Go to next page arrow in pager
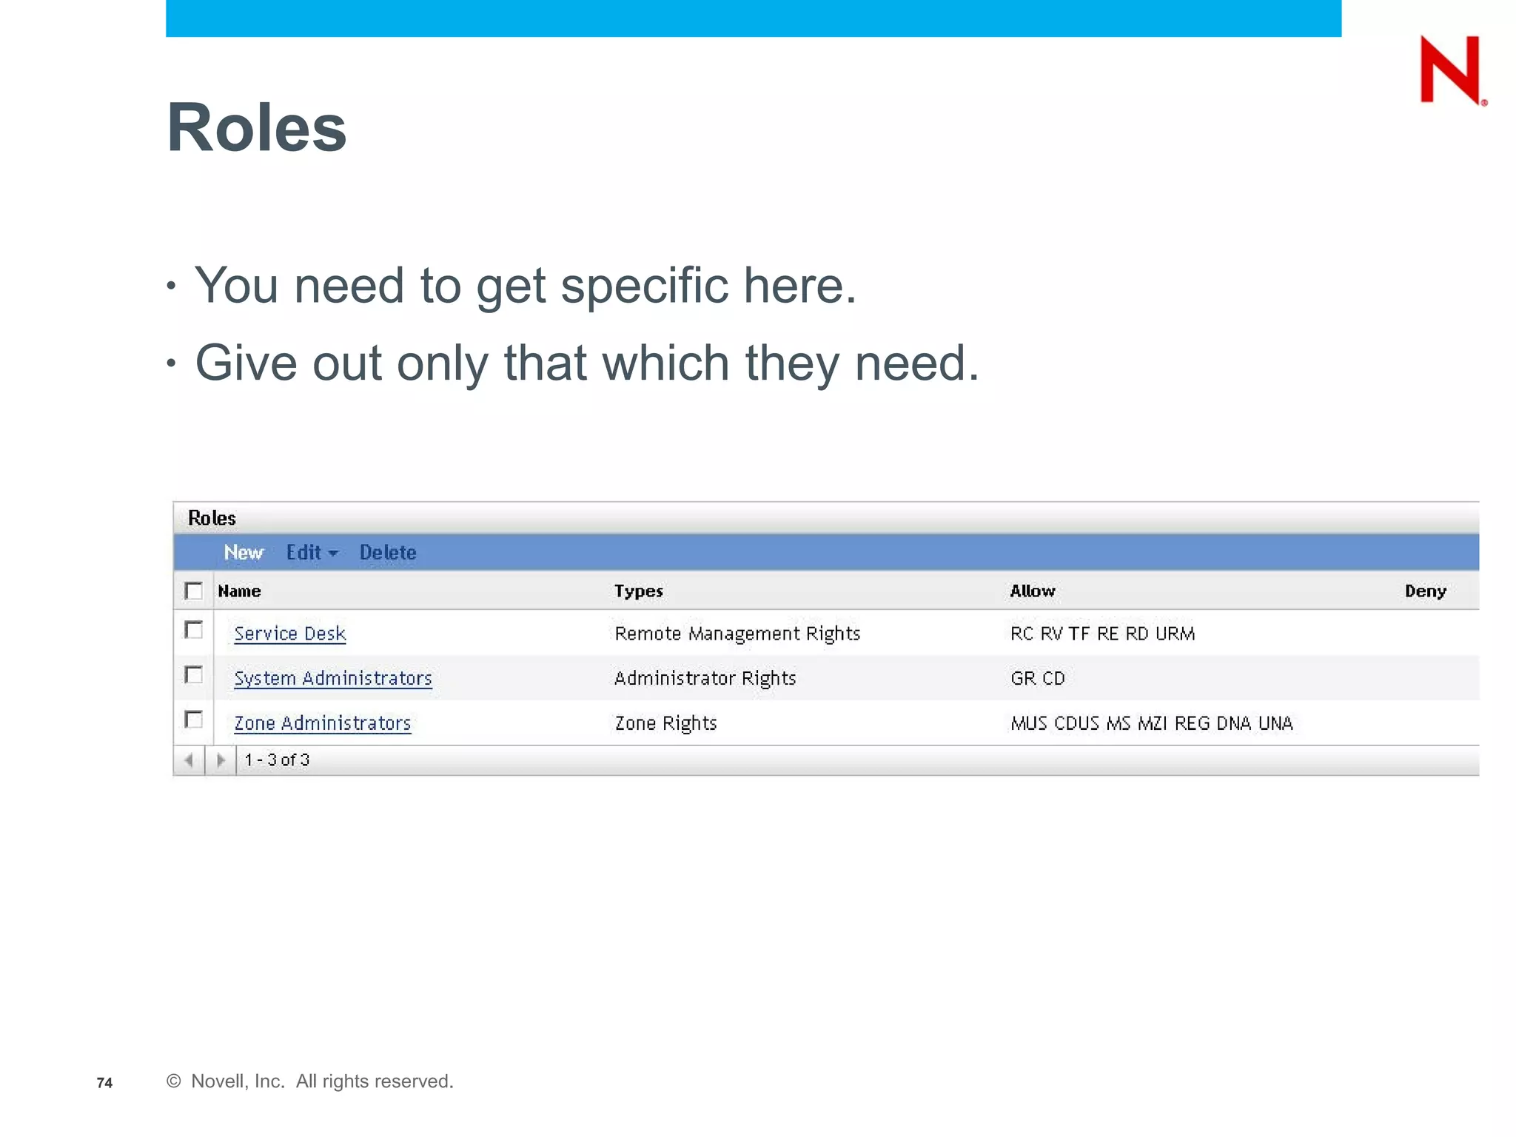 point(221,760)
